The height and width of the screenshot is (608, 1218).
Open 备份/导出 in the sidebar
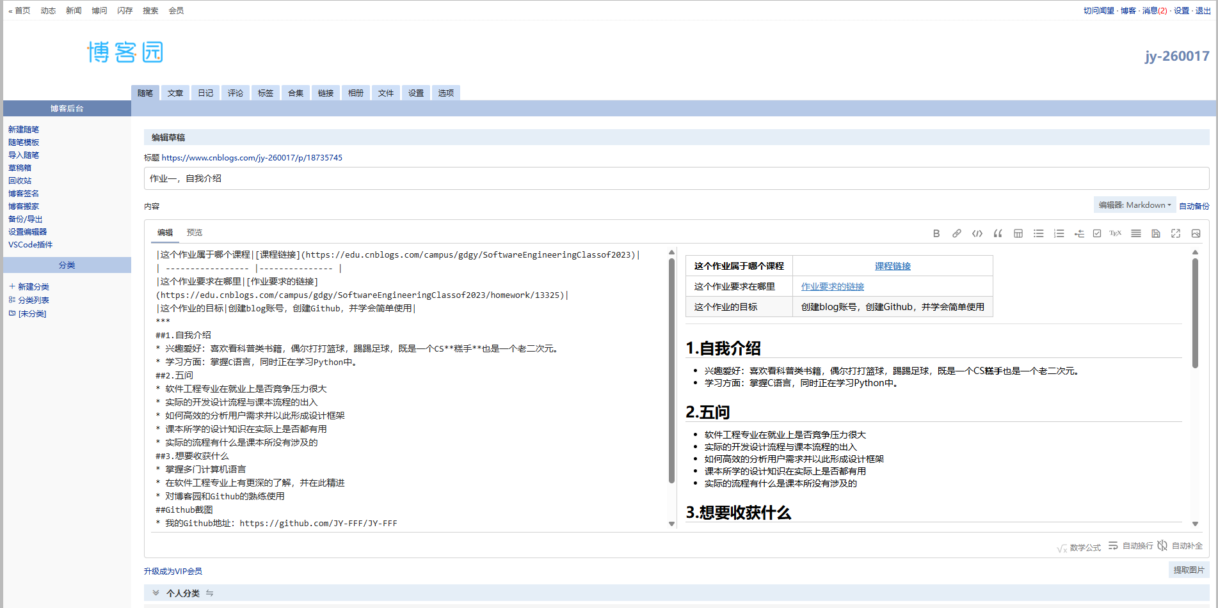coord(26,219)
